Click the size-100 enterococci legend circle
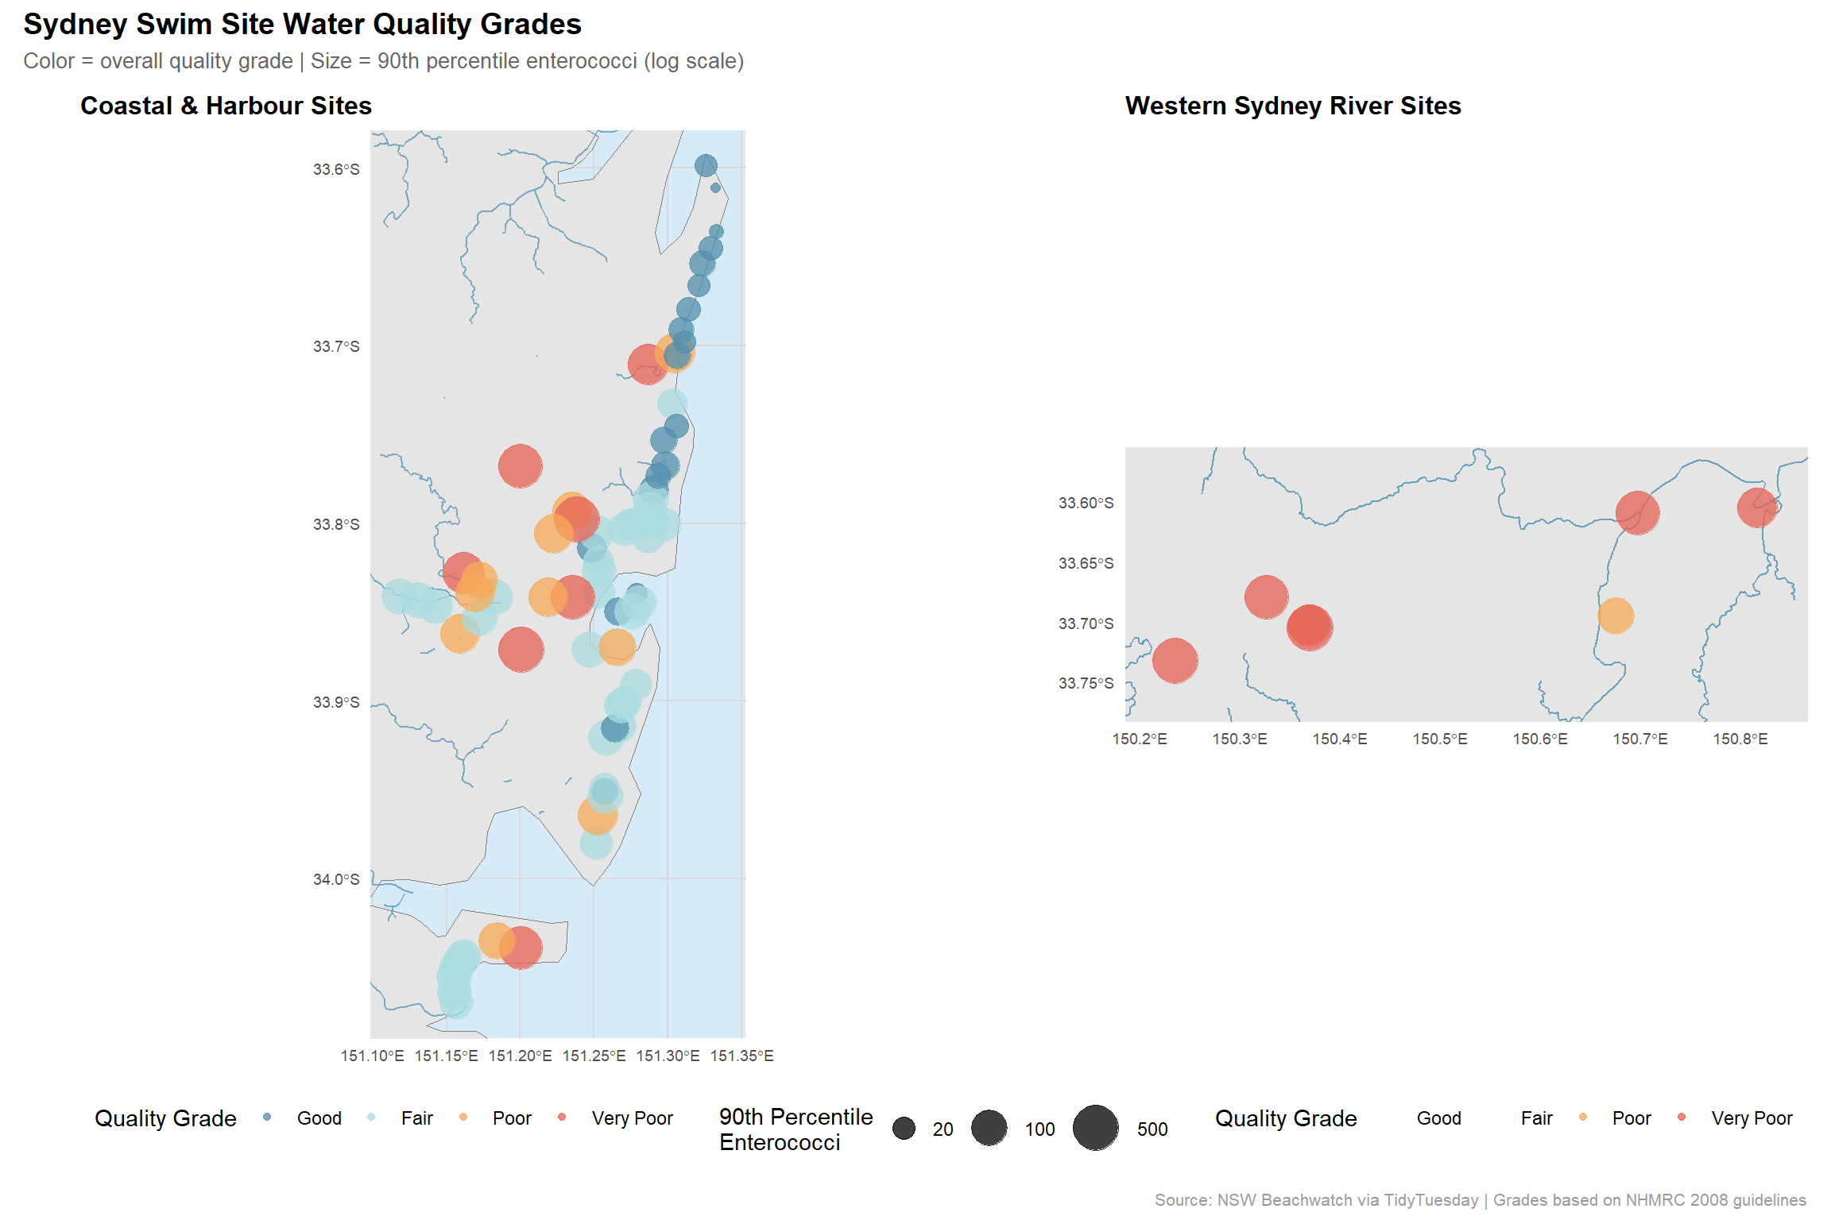Screen dimensions: 1831x1220 989,1128
